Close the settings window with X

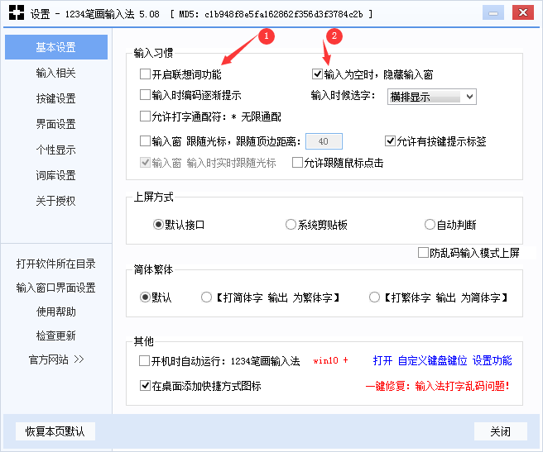523,12
